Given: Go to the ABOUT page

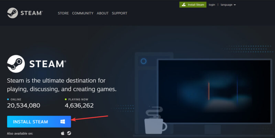Looking at the screenshot, I should pyautogui.click(x=102, y=13).
